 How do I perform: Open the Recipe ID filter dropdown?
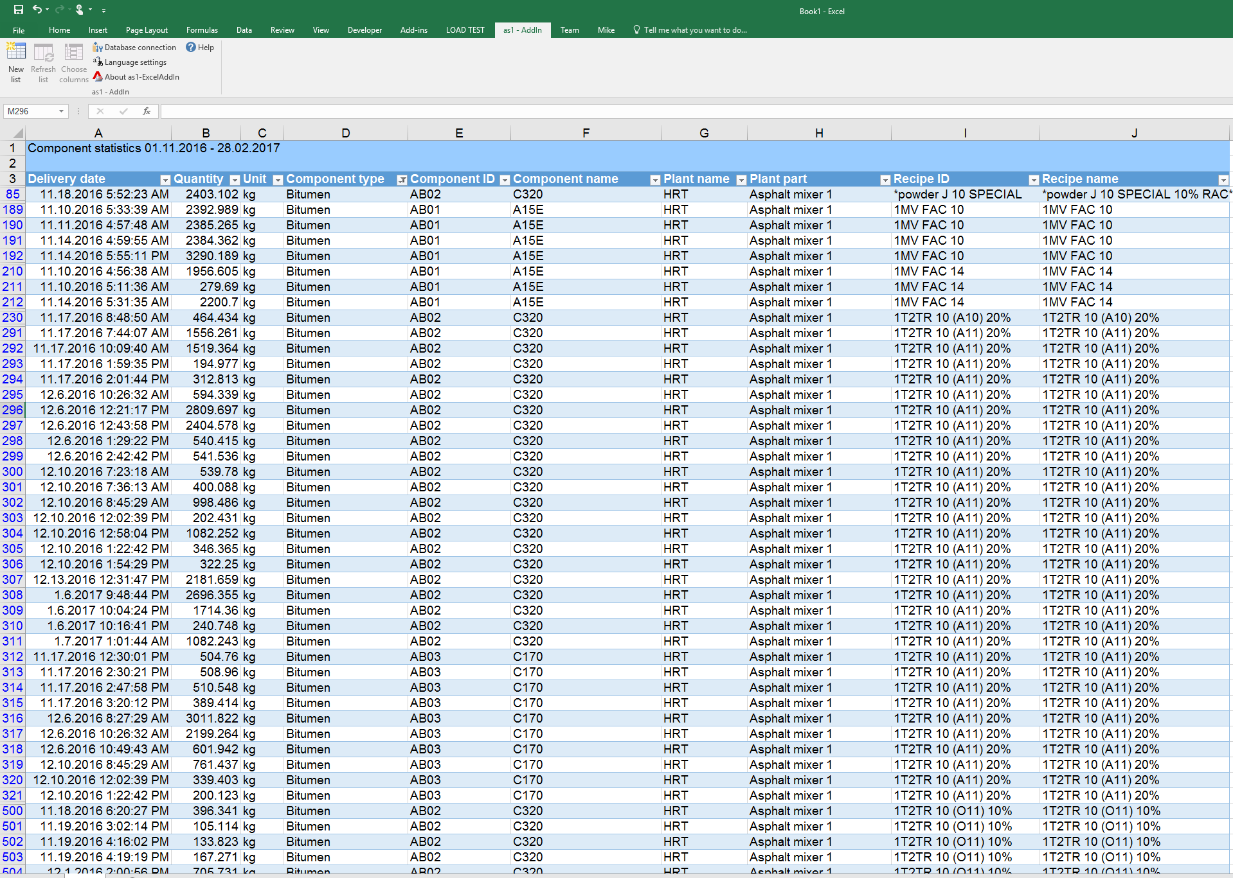pos(1034,180)
